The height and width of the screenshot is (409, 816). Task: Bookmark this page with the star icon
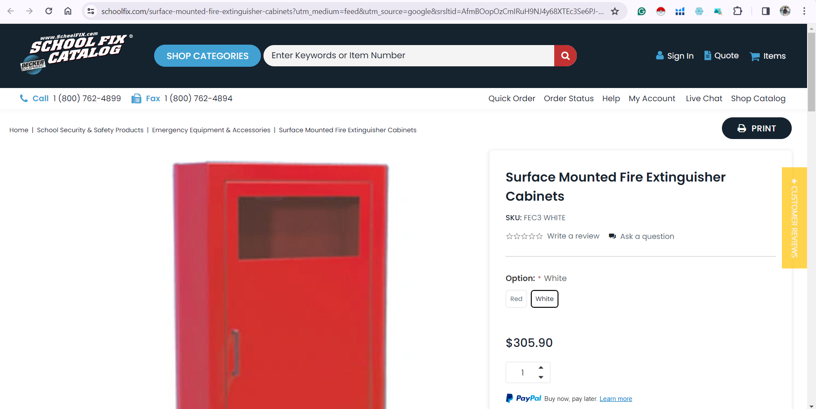[615, 11]
